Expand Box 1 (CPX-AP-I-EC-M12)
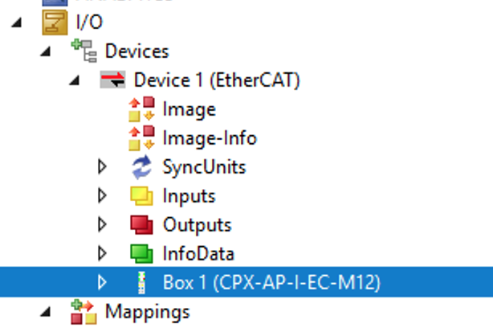 102,282
